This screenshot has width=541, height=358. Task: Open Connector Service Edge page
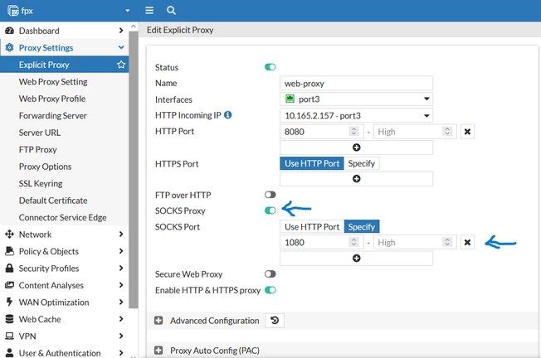[x=64, y=217]
